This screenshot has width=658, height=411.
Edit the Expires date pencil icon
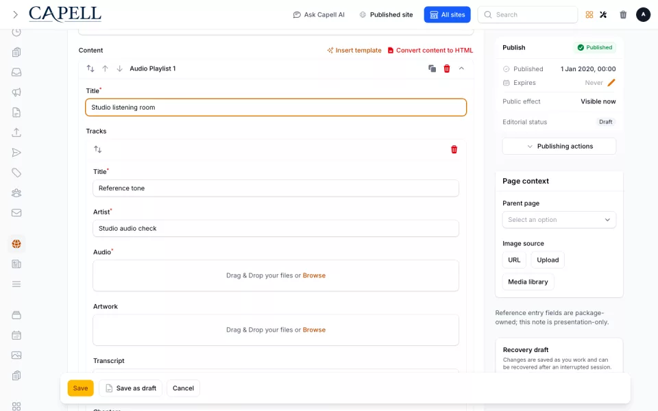[611, 83]
